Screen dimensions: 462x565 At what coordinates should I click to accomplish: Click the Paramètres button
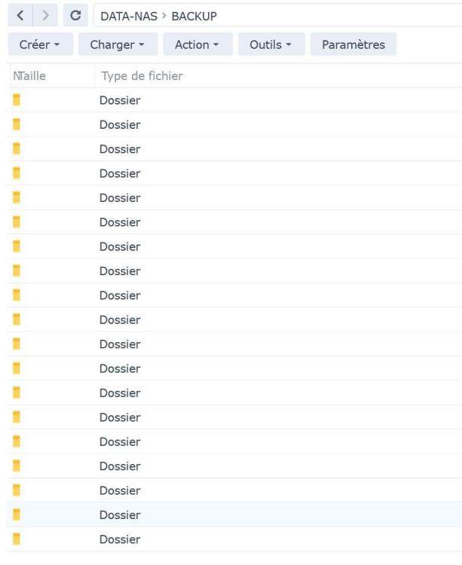[x=353, y=44]
